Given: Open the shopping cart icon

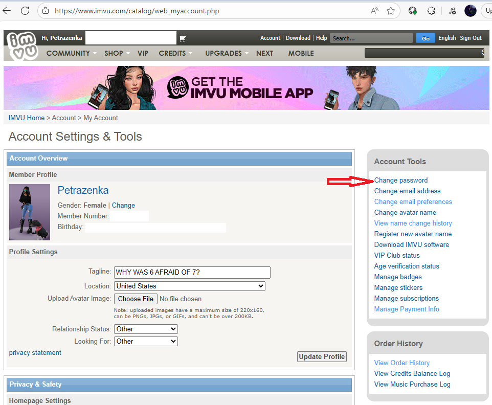Looking at the screenshot, I should [182, 38].
